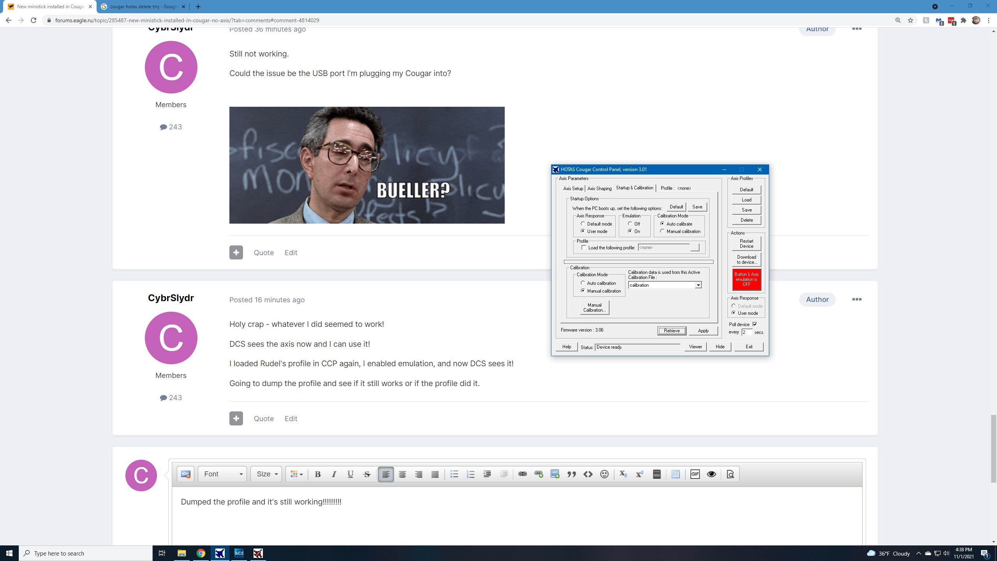Viewport: 997px width, 561px height.
Task: Click Quote on the Bueller post
Action: [264, 252]
